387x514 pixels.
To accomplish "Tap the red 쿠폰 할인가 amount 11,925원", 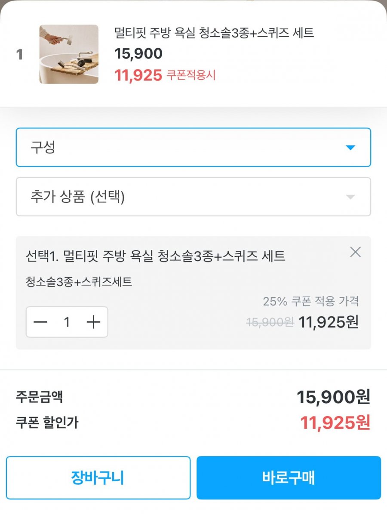I will point(335,423).
